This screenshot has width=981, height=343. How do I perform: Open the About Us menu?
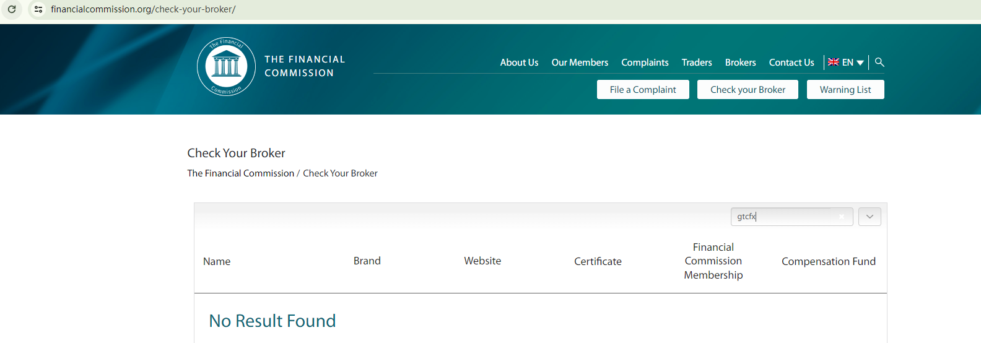pyautogui.click(x=519, y=63)
